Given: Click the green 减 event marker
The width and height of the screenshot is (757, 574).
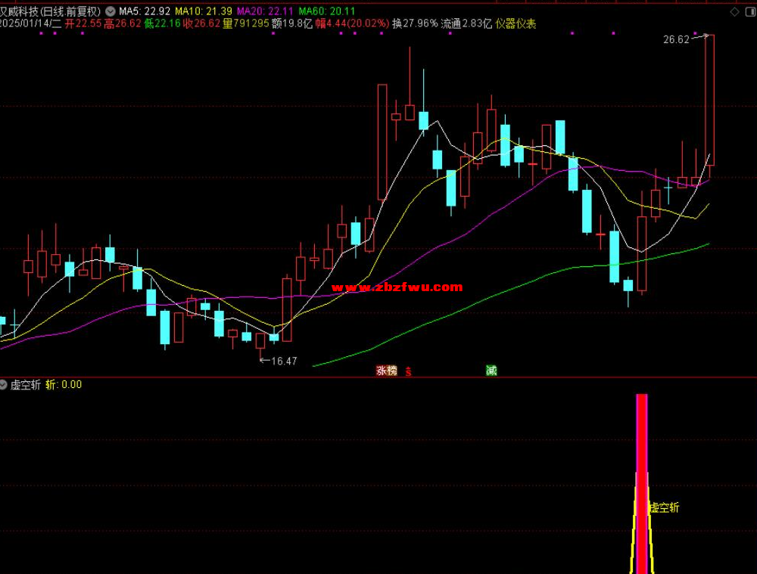Looking at the screenshot, I should (x=491, y=371).
